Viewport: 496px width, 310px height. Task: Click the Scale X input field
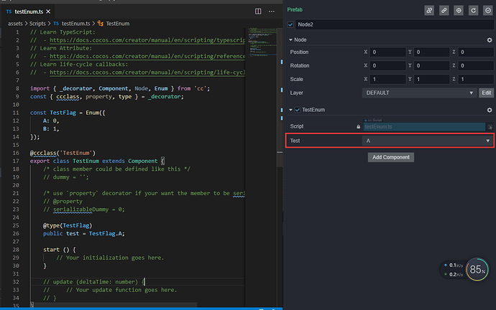(387, 79)
